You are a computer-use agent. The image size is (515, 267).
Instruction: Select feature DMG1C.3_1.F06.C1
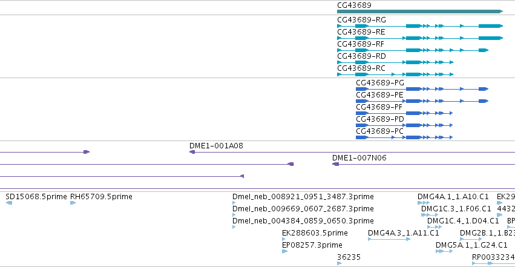(x=430, y=215)
